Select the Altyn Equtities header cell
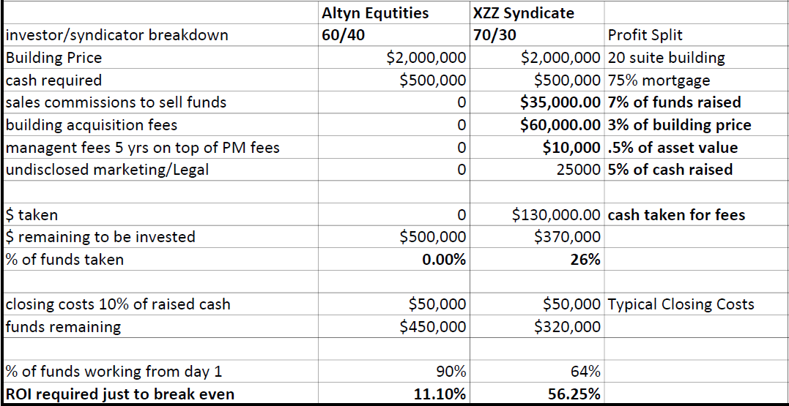This screenshot has width=789, height=406. click(375, 12)
